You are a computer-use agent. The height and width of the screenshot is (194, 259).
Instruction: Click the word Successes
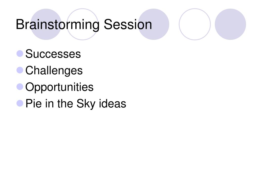pos(53,54)
